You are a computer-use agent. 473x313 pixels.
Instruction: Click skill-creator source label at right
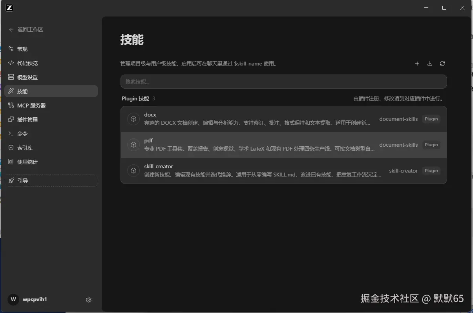point(404,171)
